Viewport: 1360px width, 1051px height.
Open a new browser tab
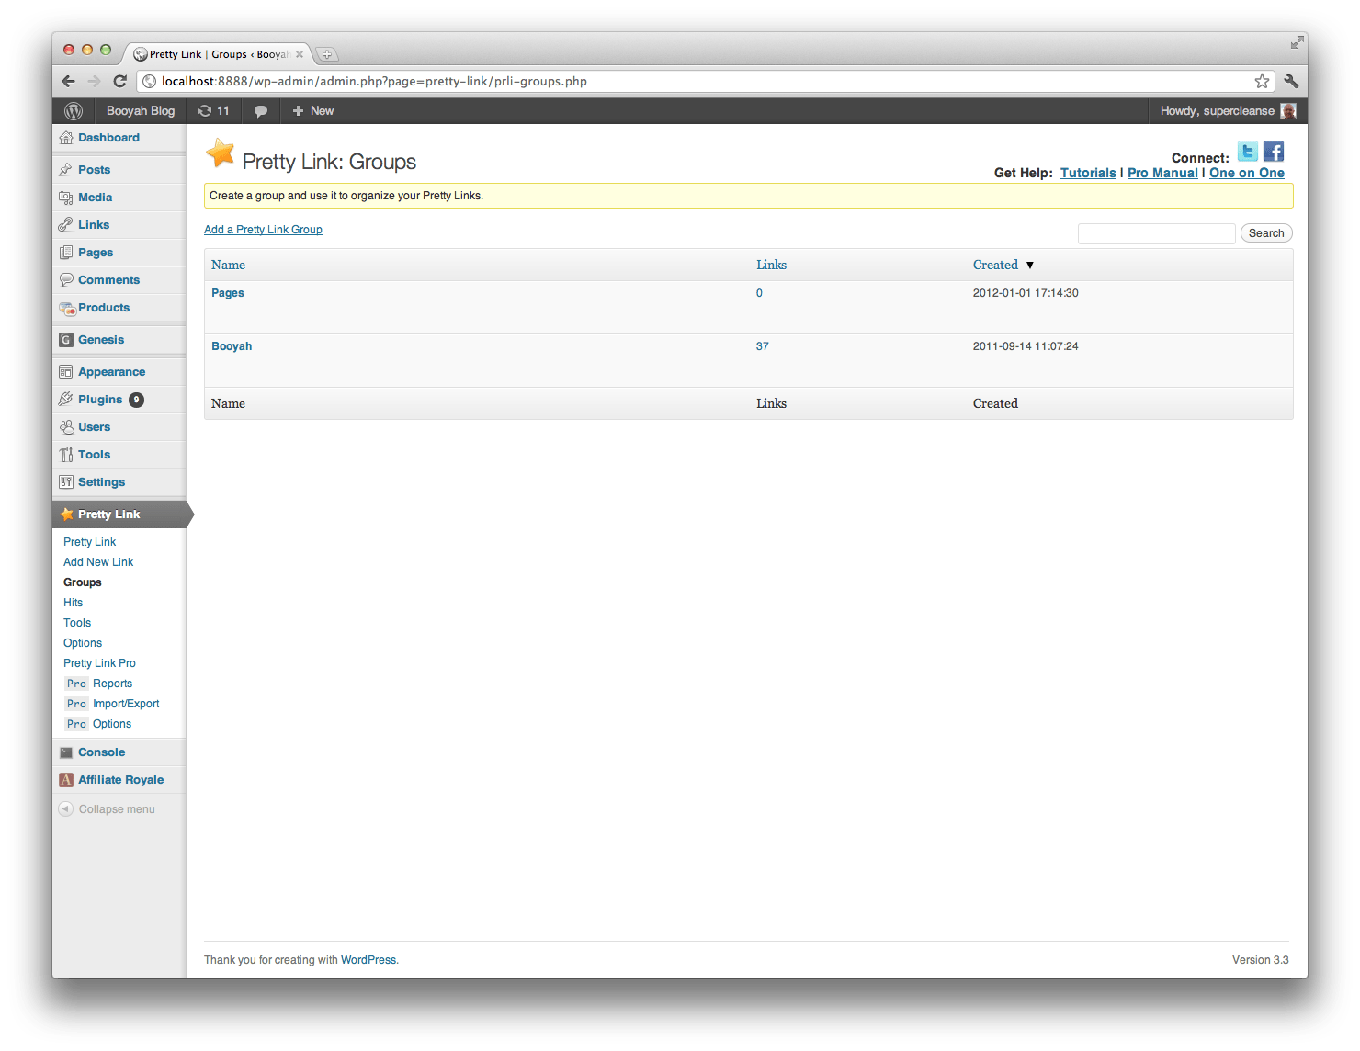click(x=326, y=54)
